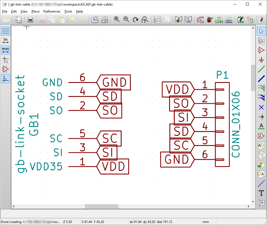Select the add sheet pin tool
This screenshot has width=267, height=225.
[x=261, y=174]
